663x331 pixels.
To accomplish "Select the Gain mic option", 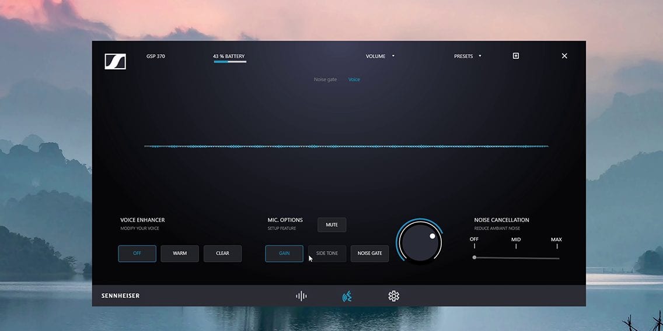I will [284, 253].
